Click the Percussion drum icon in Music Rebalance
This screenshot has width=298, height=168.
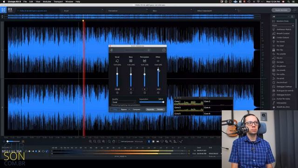[144, 61]
